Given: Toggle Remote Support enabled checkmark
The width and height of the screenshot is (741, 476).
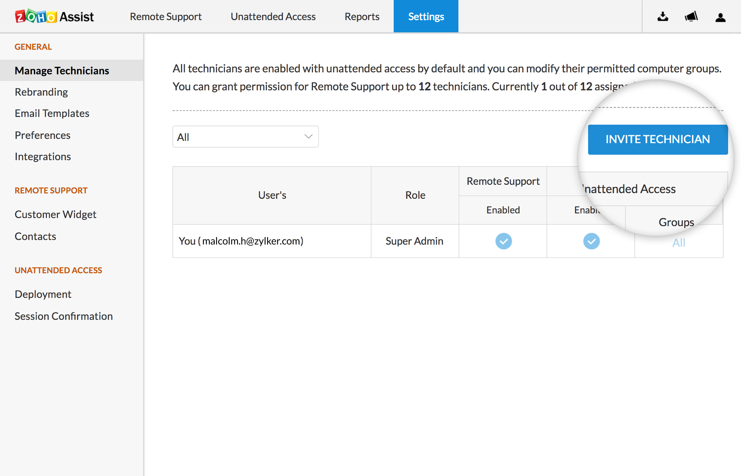Looking at the screenshot, I should [x=503, y=241].
